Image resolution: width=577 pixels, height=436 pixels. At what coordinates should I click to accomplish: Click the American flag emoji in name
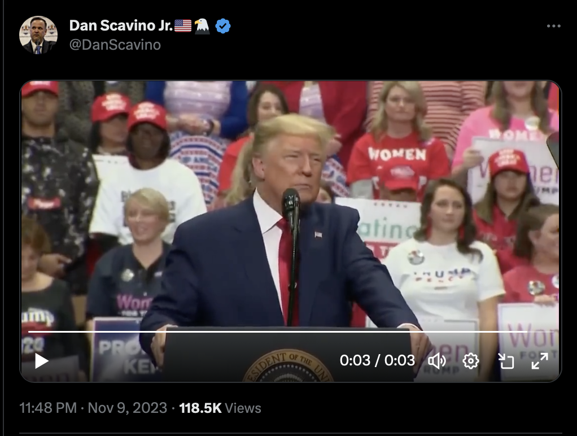[183, 26]
